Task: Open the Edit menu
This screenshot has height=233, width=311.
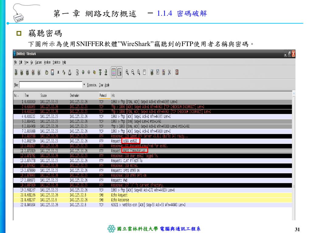Action: pyautogui.click(x=21, y=62)
